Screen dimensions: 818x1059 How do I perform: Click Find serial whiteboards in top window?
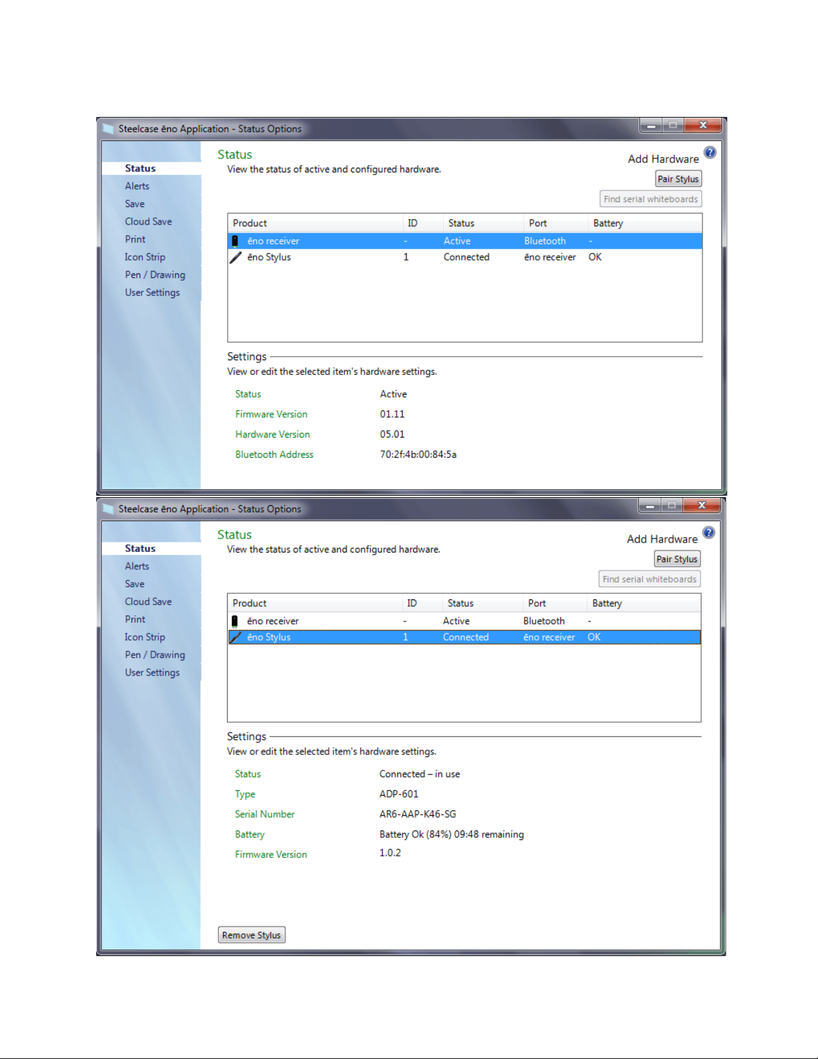click(x=650, y=199)
